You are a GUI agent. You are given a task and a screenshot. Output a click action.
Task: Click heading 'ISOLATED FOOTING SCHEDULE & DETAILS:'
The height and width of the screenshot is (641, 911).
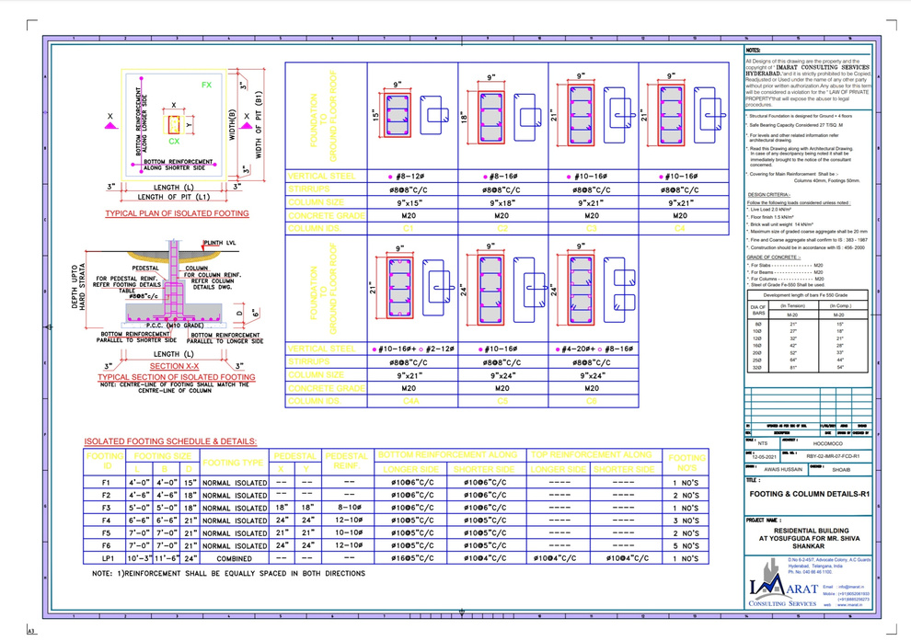coord(170,441)
